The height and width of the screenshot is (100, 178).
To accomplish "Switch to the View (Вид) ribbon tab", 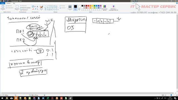I will [14, 3].
